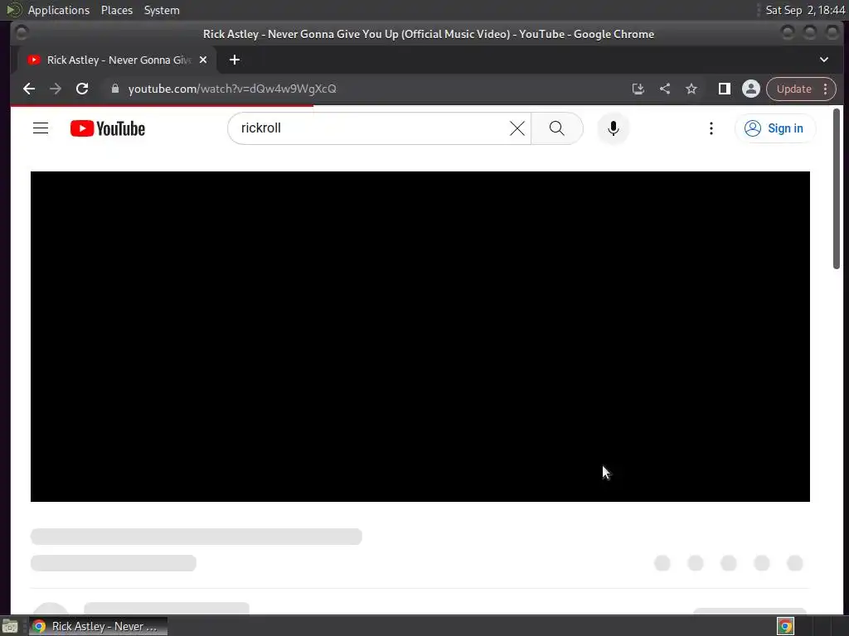The height and width of the screenshot is (636, 849).
Task: Open the YouTube guide hamburger menu
Action: tap(41, 128)
